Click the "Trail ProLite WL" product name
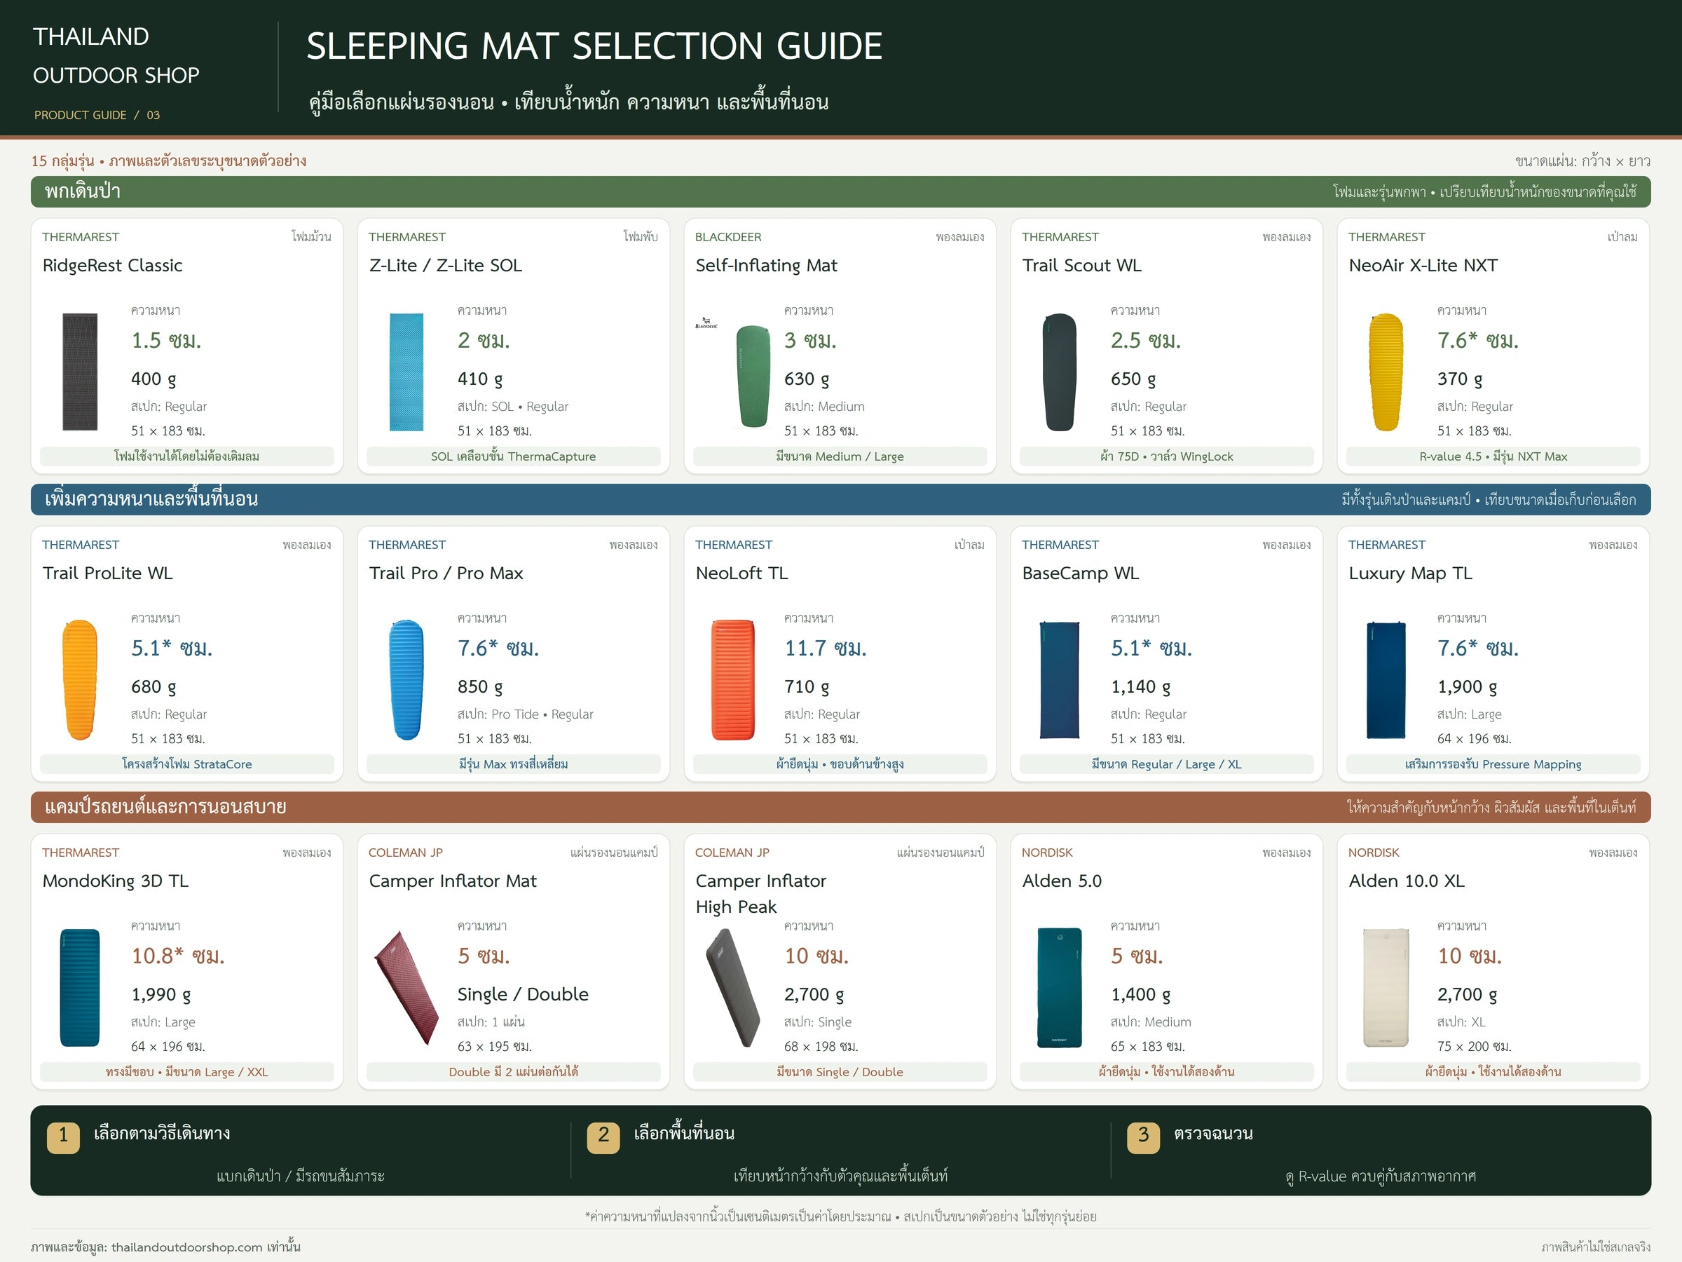1682x1262 pixels. tap(107, 573)
